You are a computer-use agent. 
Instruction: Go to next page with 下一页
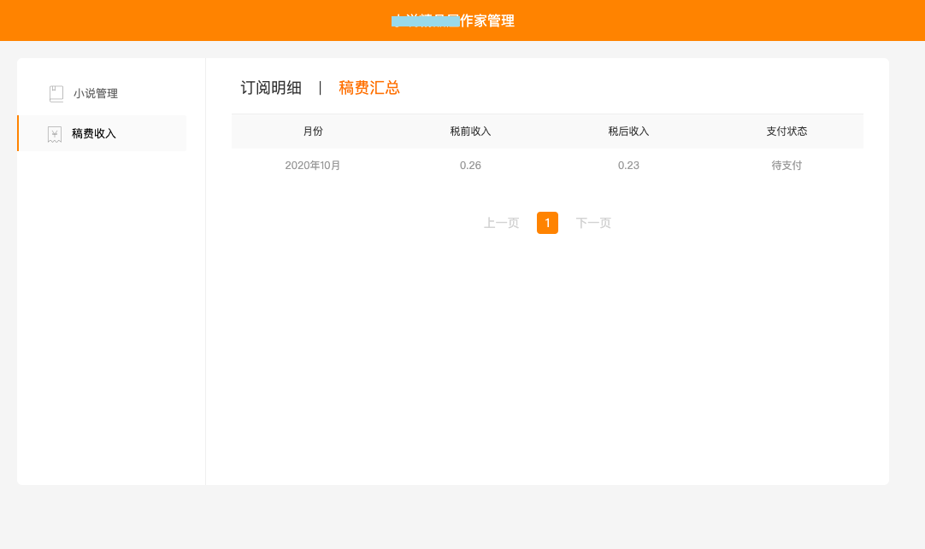[593, 223]
